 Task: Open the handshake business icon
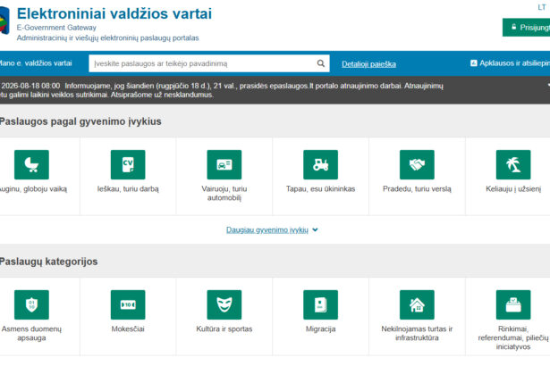tap(417, 164)
